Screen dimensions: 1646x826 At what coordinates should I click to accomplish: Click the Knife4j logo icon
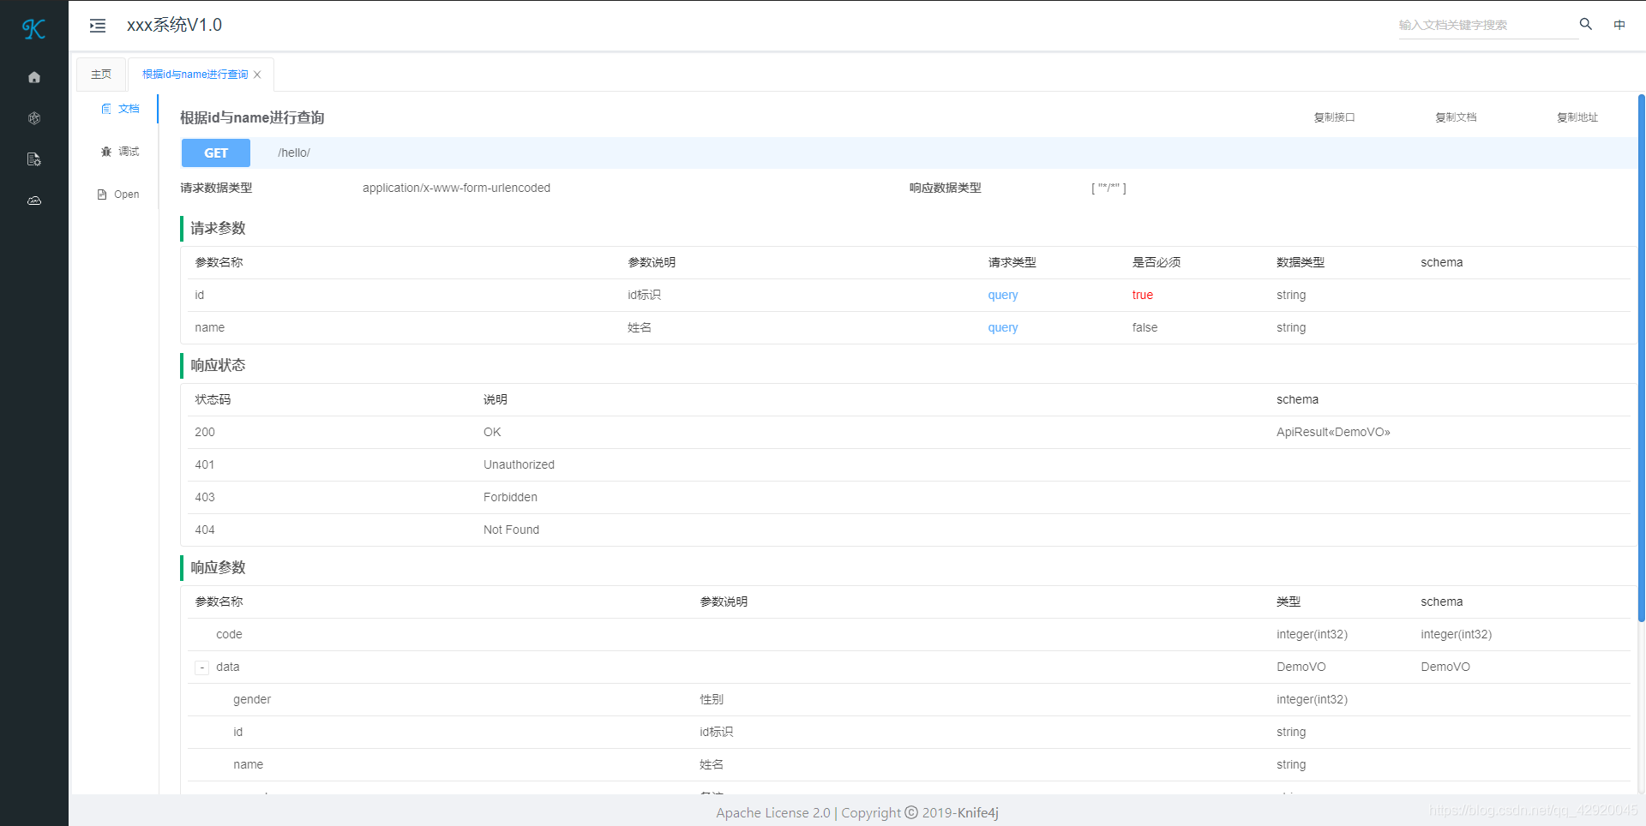point(33,29)
